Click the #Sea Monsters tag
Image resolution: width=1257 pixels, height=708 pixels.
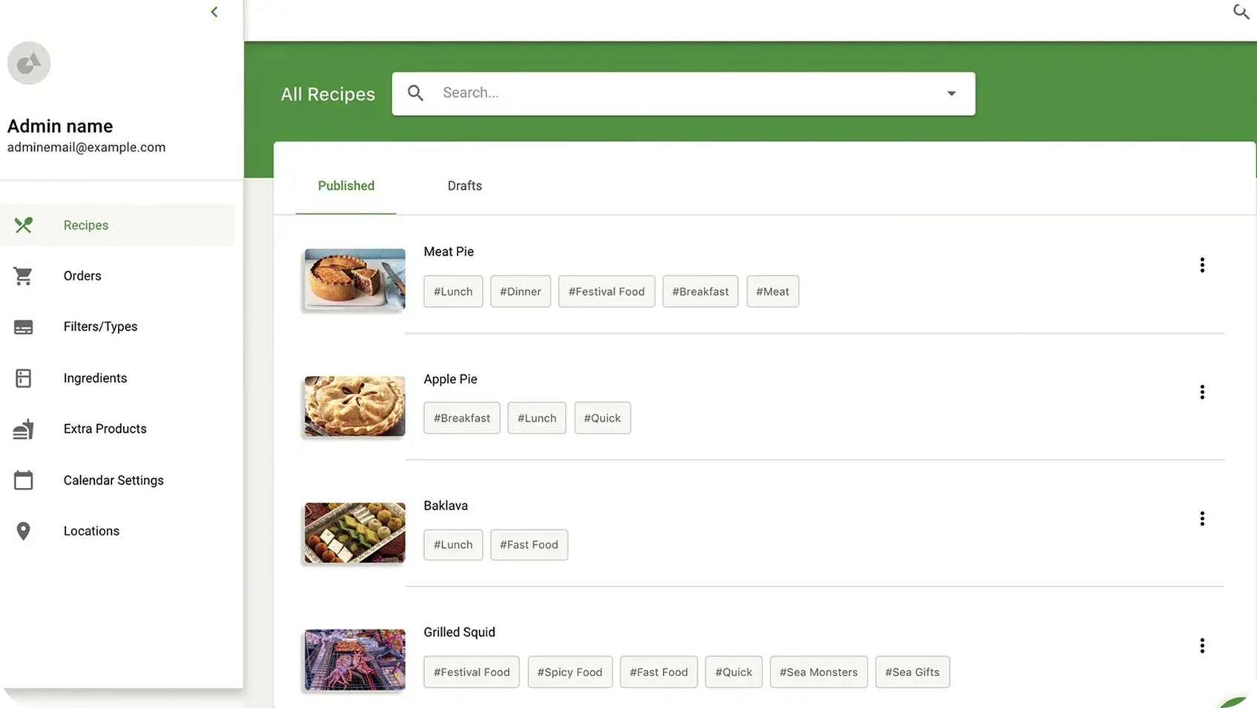818,672
